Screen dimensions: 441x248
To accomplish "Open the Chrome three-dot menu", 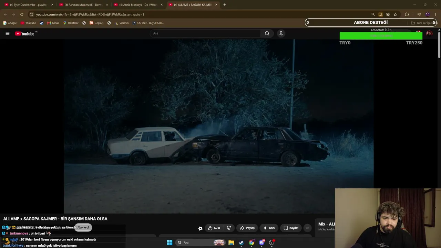I will coord(436,14).
